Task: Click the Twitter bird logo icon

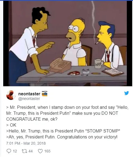Action: (x=127, y=93)
